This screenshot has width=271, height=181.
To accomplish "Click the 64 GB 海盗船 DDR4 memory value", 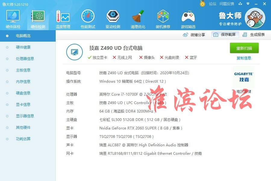I will [128, 111].
